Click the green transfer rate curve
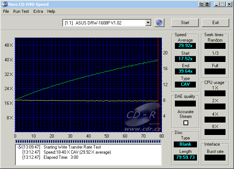 pos(89,76)
